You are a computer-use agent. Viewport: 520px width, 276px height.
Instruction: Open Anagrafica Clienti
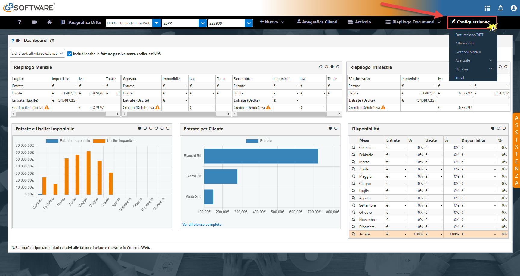tap(317, 22)
